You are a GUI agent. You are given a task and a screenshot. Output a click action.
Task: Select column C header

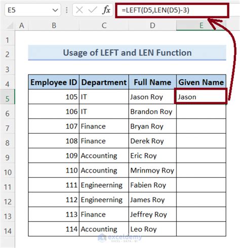tap(104, 26)
